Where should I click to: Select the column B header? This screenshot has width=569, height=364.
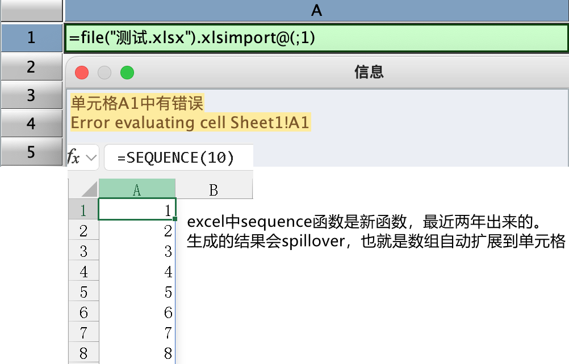pyautogui.click(x=214, y=190)
